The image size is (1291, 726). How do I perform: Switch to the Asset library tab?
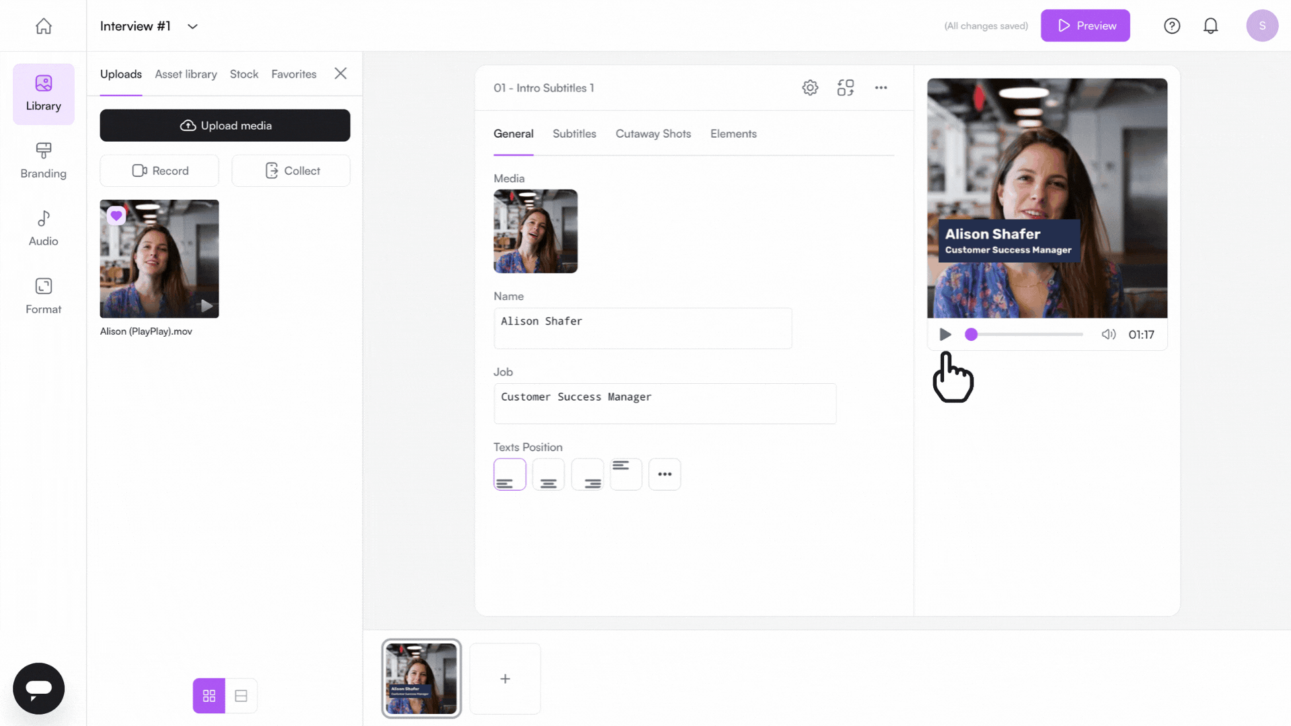coord(186,74)
